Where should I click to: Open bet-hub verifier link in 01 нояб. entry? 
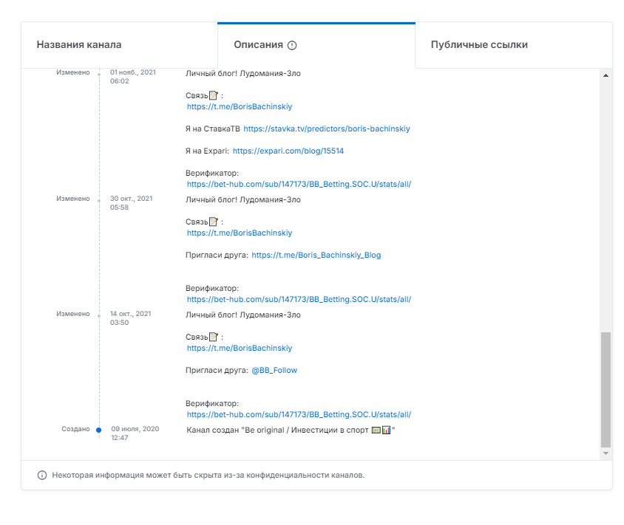click(299, 184)
